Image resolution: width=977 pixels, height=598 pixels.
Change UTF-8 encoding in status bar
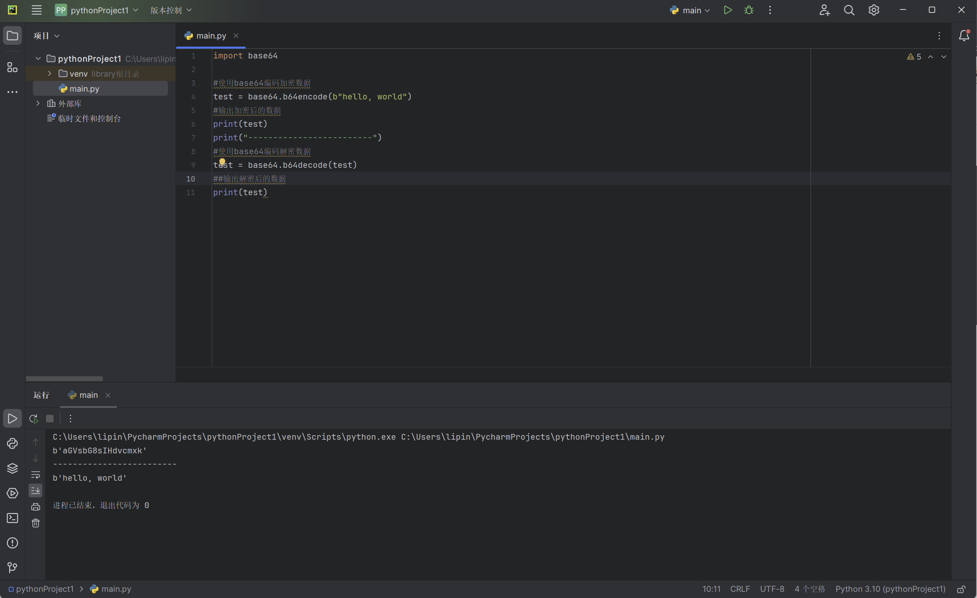click(x=772, y=589)
